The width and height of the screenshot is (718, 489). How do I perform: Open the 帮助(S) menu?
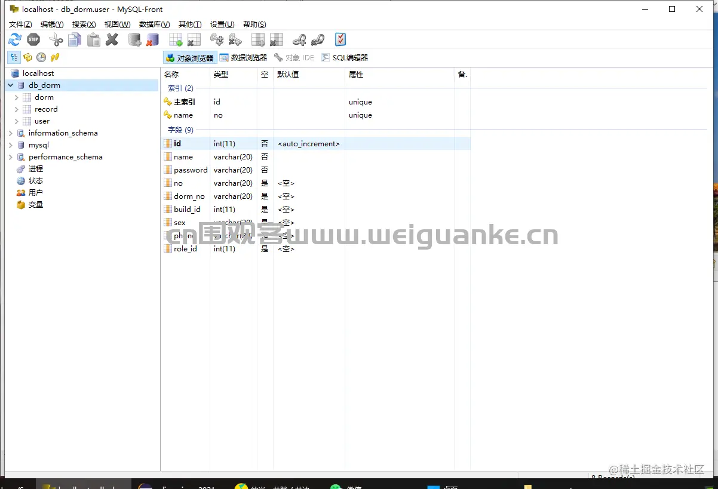point(254,24)
